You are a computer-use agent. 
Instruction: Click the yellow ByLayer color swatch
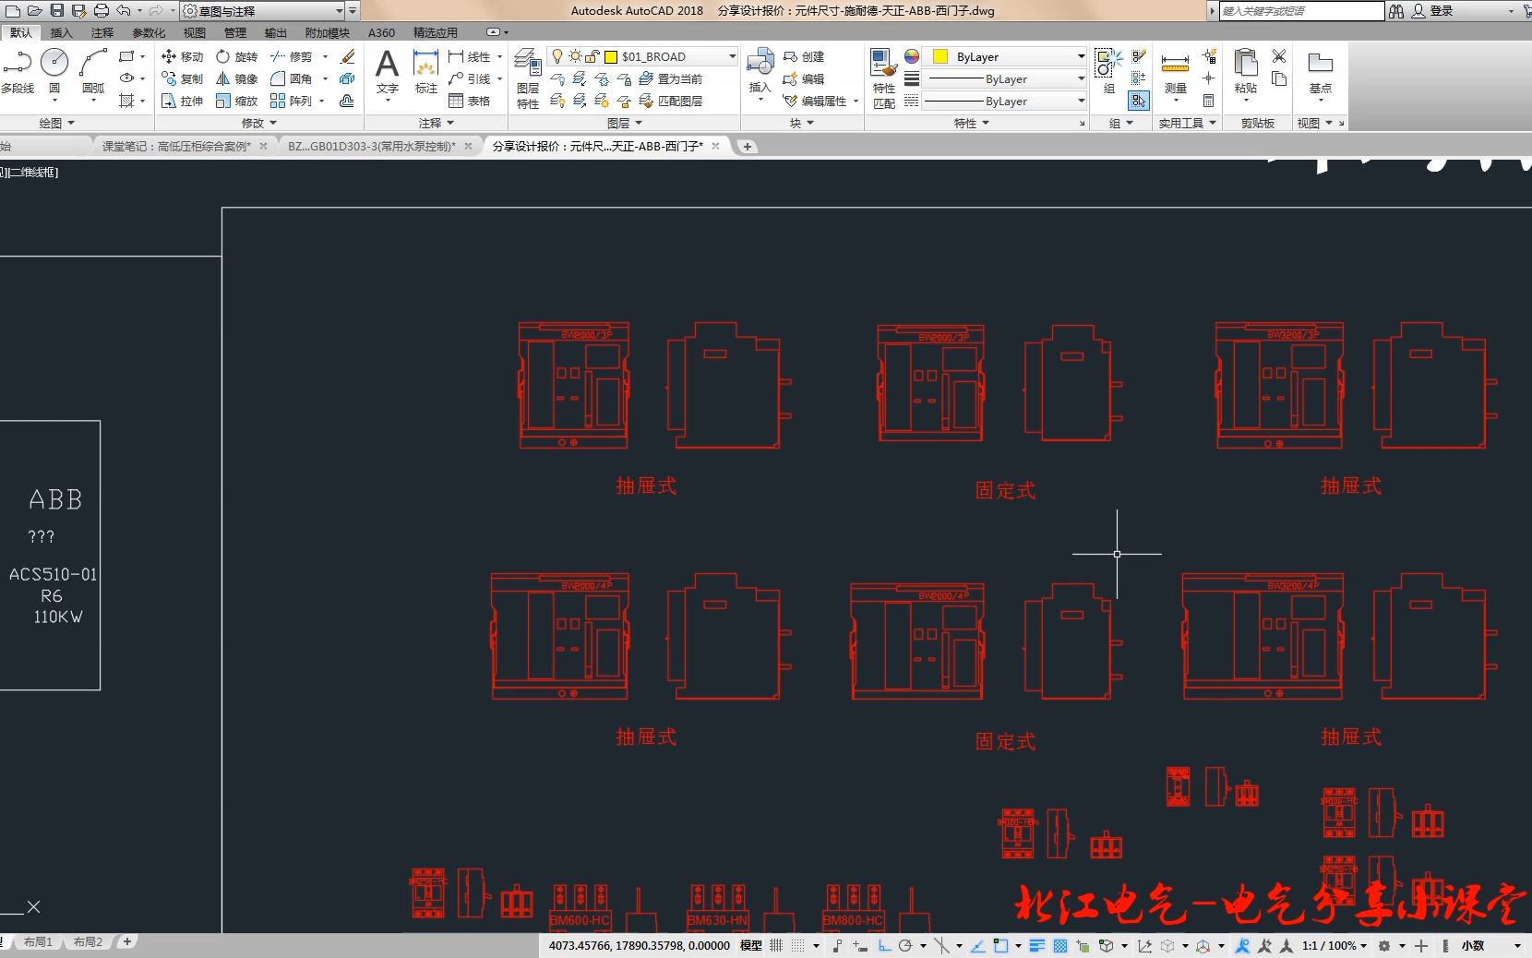(x=940, y=56)
